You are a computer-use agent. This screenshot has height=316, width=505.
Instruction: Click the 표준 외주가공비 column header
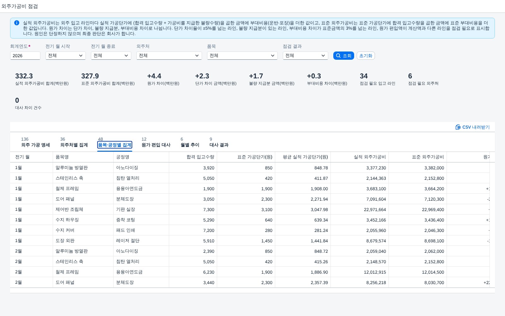click(418, 157)
